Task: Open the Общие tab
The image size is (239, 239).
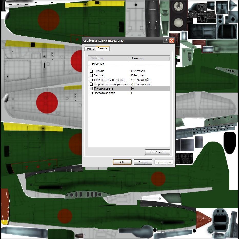Action: [x=90, y=49]
